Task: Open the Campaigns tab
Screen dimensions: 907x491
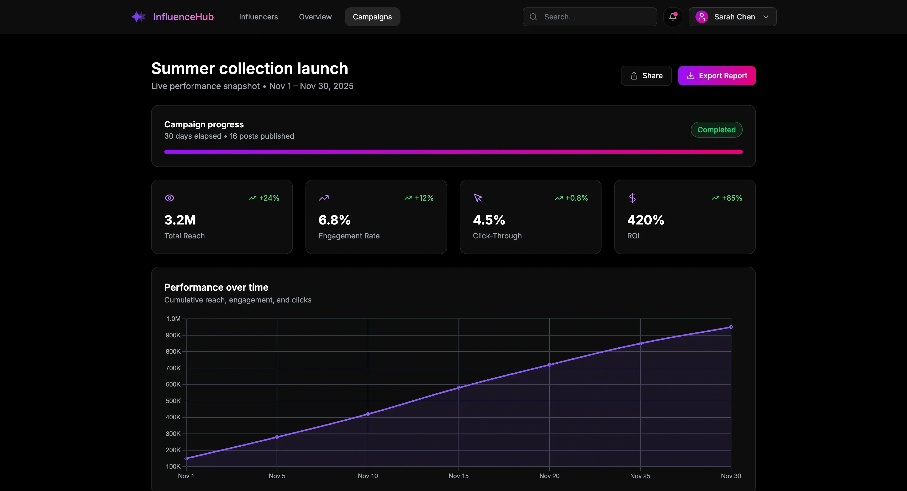Action: [372, 17]
